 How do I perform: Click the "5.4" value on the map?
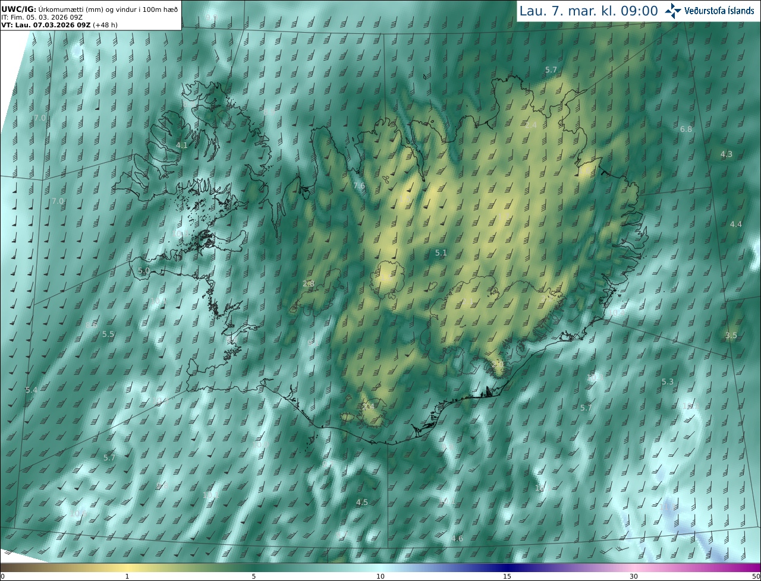(x=32, y=390)
